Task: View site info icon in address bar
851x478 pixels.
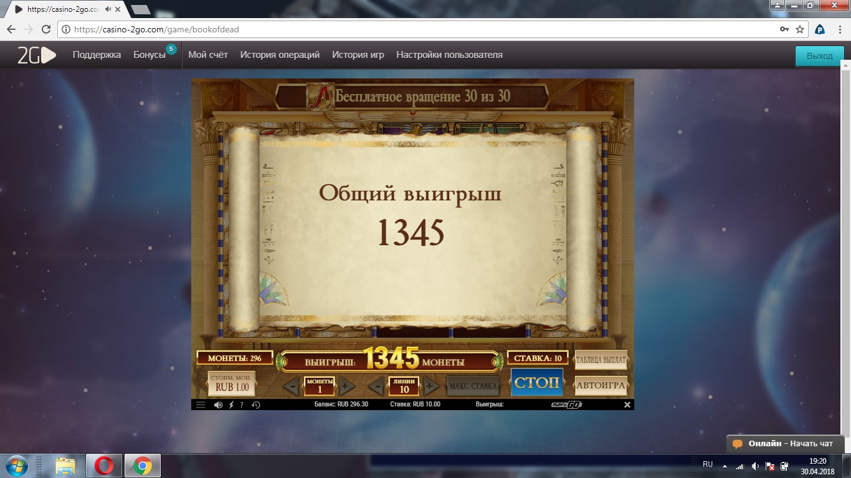Action: (x=66, y=29)
